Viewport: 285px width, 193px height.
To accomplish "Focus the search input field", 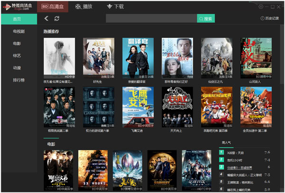I will [x=152, y=18].
